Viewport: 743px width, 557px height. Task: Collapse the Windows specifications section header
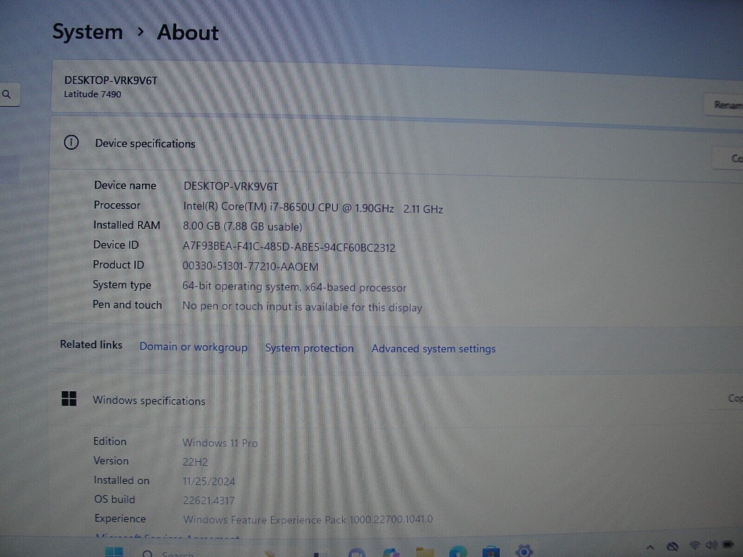395,400
